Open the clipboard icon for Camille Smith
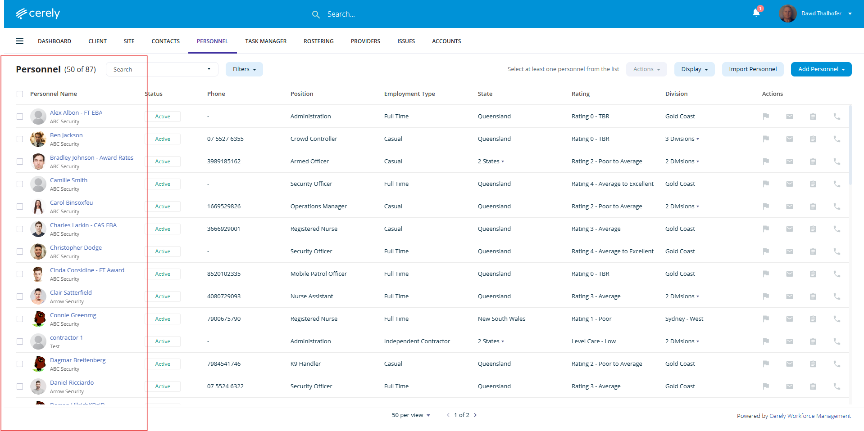Viewport: 864px width, 431px height. (813, 184)
